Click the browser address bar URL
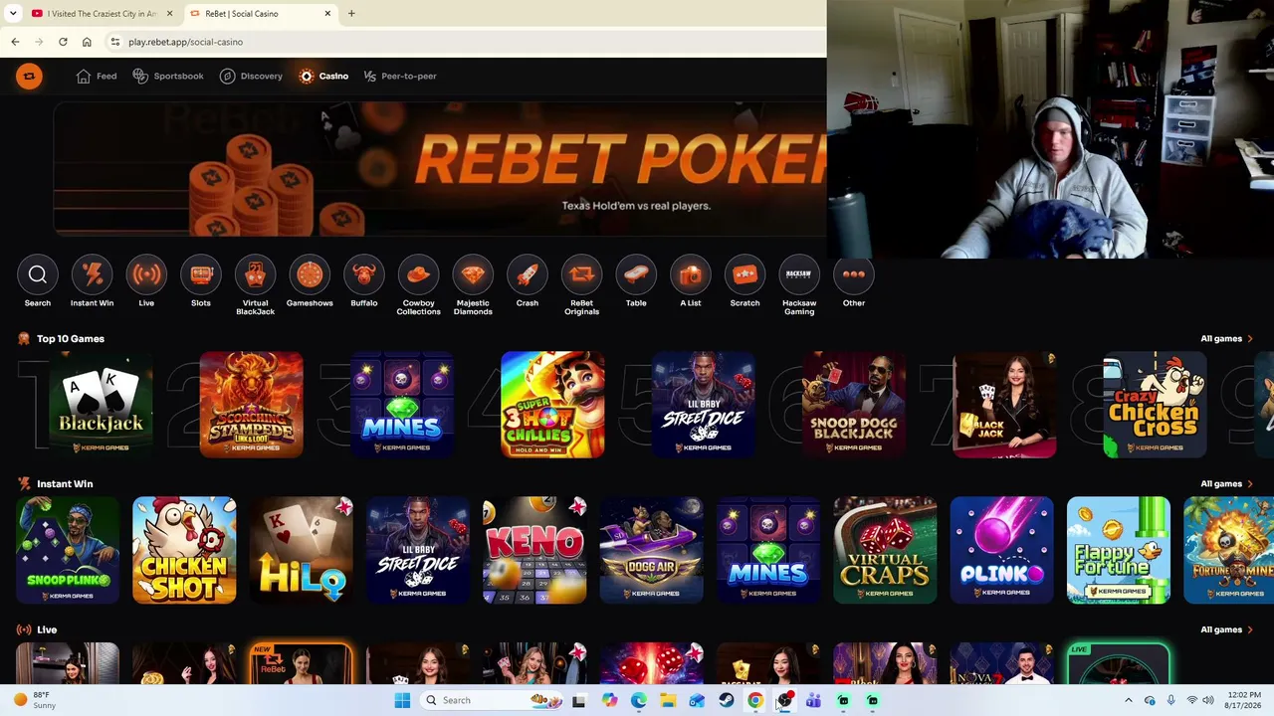1274x716 pixels. 185,42
